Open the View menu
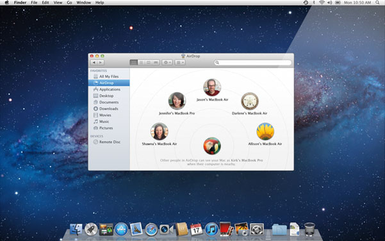Screen dimensions: 385x241 58,3
